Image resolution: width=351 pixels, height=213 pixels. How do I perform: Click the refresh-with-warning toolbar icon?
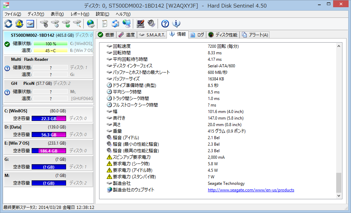click(19, 24)
